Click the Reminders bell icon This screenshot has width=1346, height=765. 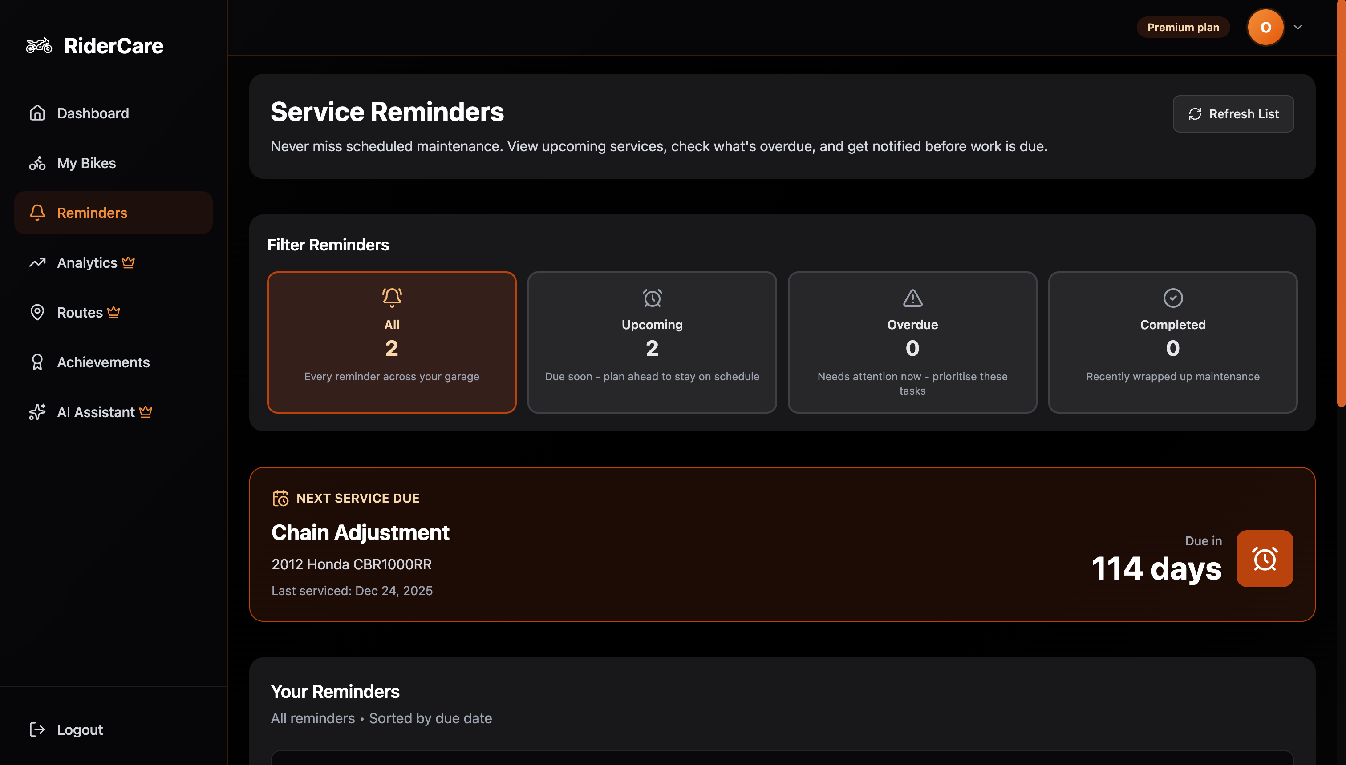click(37, 213)
